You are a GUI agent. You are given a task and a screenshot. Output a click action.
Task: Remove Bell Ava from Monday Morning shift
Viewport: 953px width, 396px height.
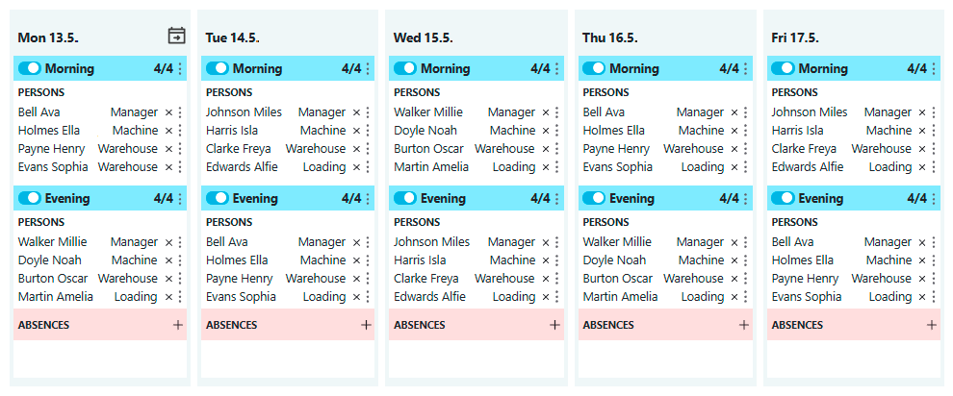pos(168,112)
